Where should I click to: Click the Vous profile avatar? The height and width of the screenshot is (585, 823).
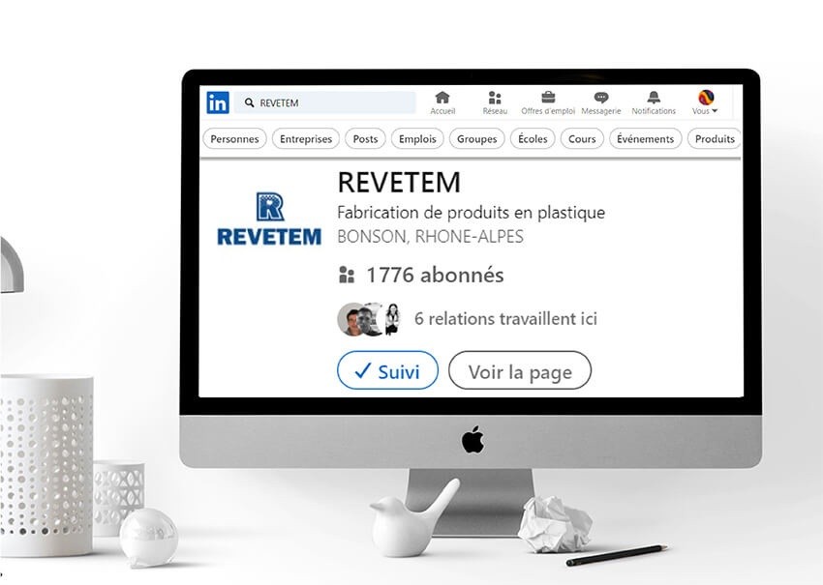(706, 98)
